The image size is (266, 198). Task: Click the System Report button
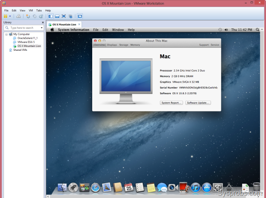[171, 103]
